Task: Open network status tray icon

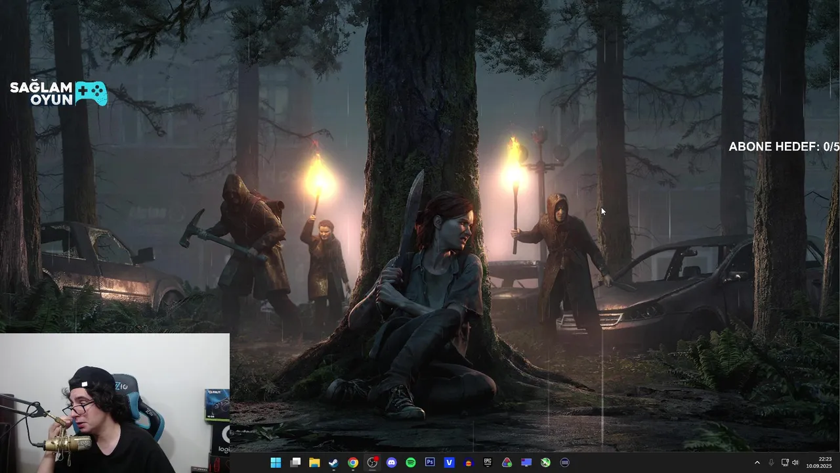Action: click(786, 462)
